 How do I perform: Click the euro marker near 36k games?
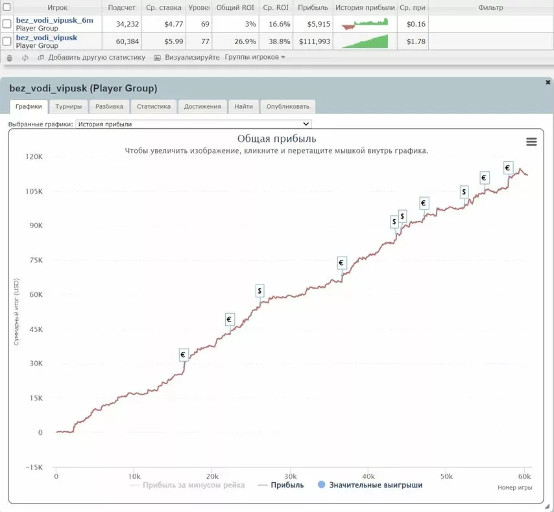(342, 262)
